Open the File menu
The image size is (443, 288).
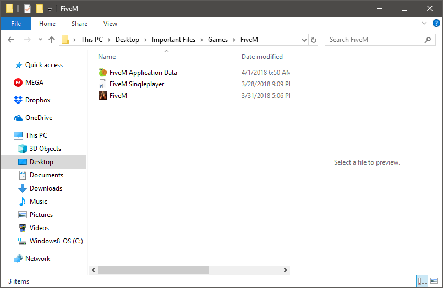coord(16,24)
